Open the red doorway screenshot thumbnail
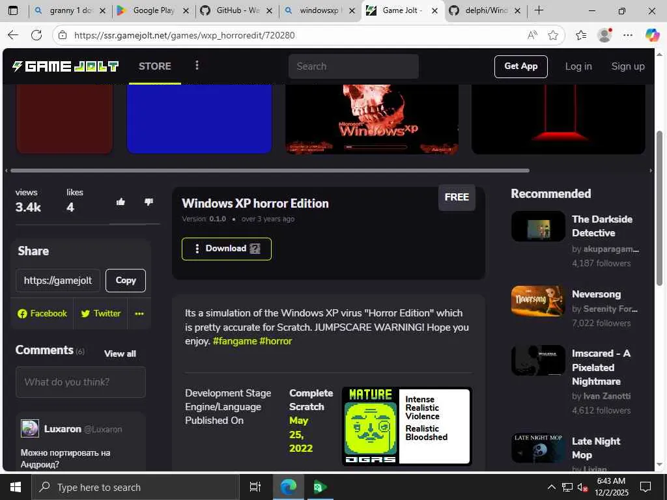This screenshot has height=500, width=667. pos(558,119)
